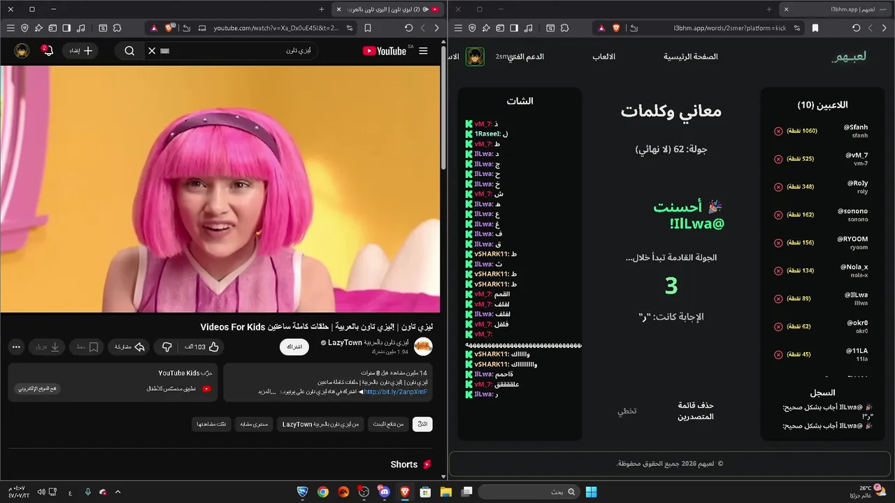Remove player Sfanh from players list
Image resolution: width=895 pixels, height=503 pixels.
778,131
